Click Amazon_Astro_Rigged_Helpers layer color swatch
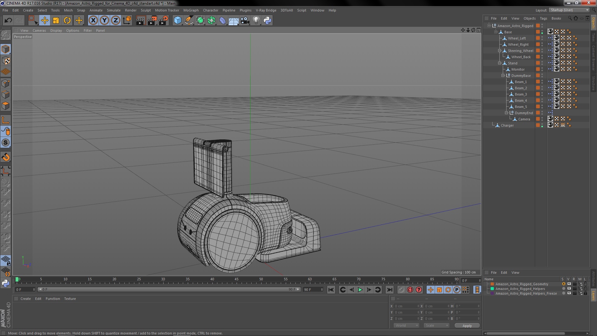597x336 pixels. click(492, 289)
